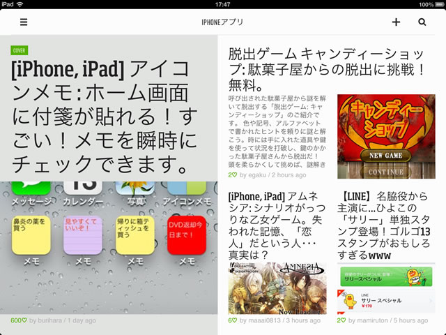Open the アイコンメモ cover article headline
The height and width of the screenshot is (335, 446).
[105, 117]
